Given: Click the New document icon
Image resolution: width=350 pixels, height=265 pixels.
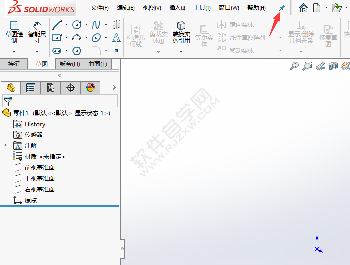Looking at the screenshot, I should click(317, 8).
